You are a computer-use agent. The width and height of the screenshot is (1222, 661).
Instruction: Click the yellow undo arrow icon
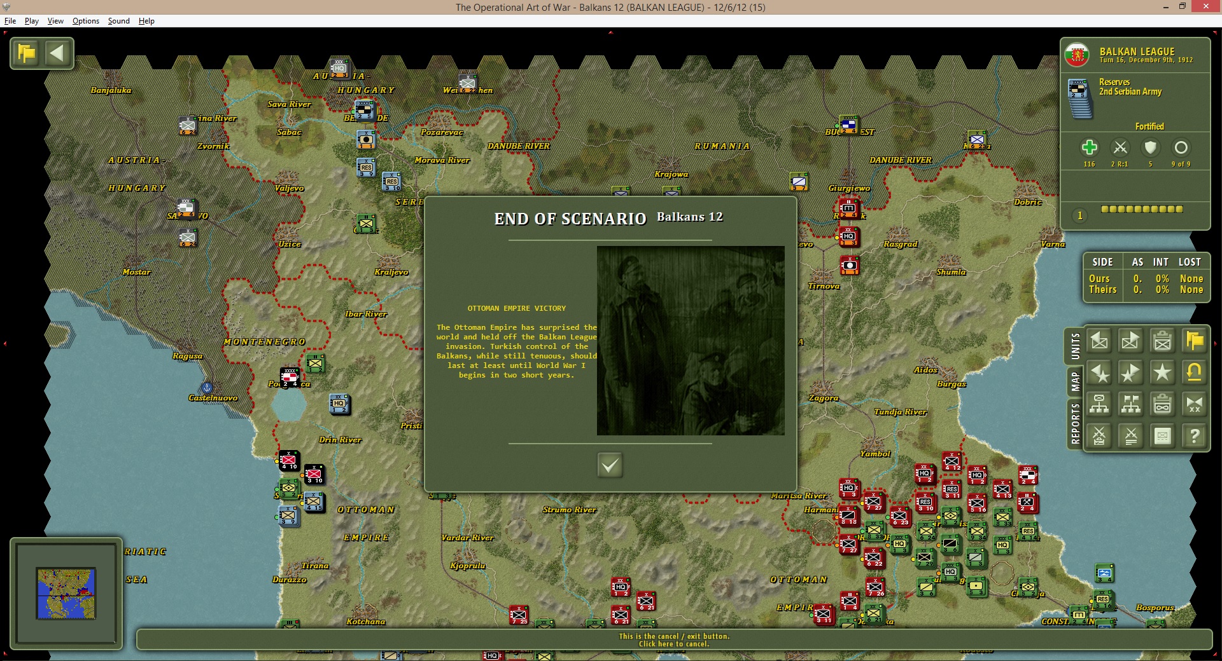[1195, 373]
